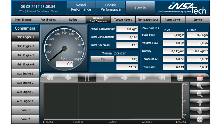Click the Total Consumption 0,0 Mt field
Screen dimensions: 221x124
[x=127, y=37]
